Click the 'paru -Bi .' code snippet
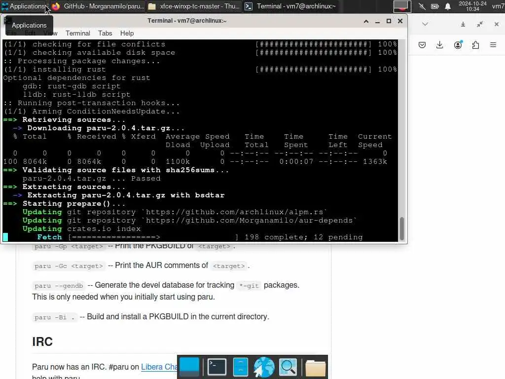The image size is (505, 379). click(x=54, y=317)
